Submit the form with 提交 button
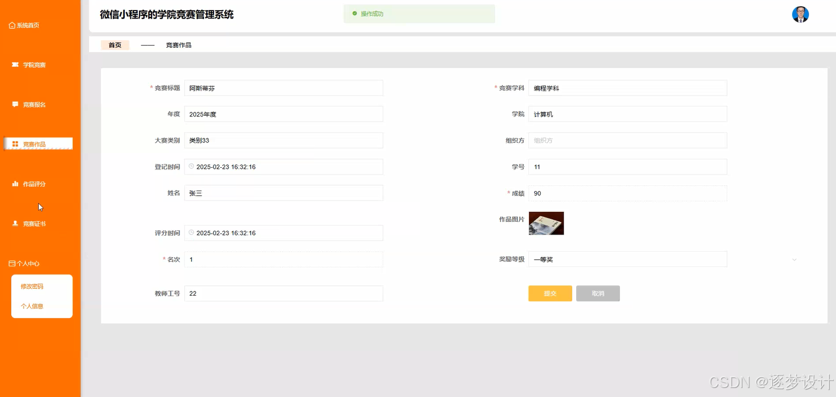 (550, 294)
